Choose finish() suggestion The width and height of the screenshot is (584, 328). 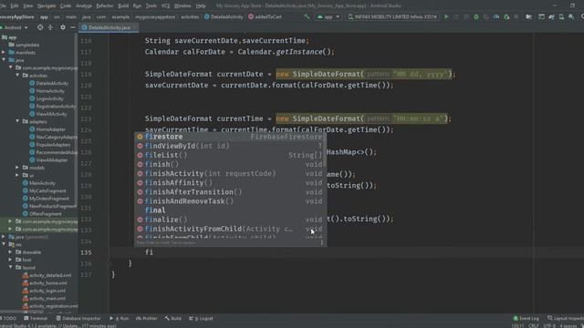pyautogui.click(x=230, y=164)
